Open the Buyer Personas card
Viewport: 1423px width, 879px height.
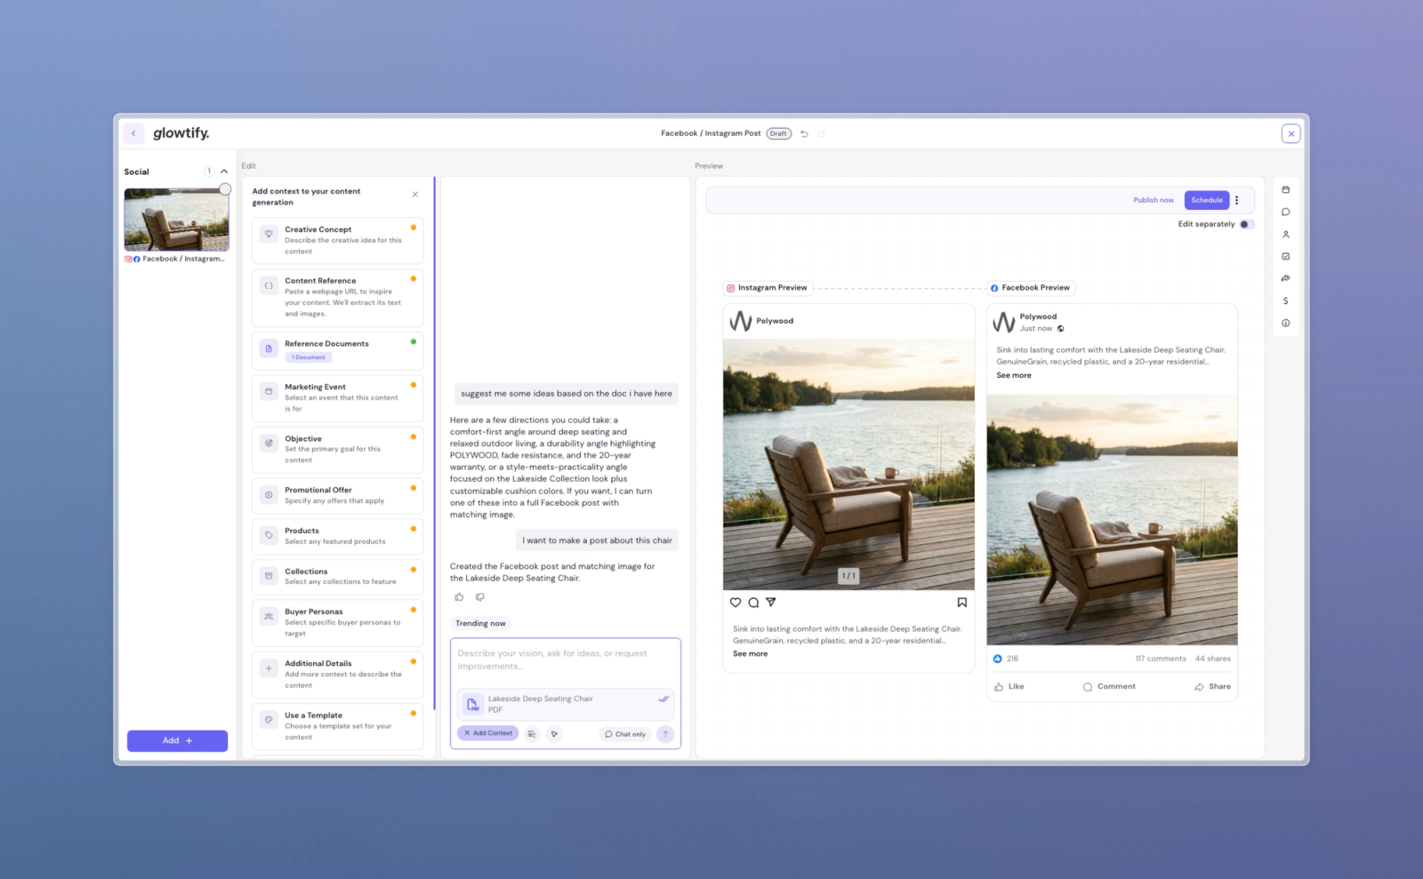tap(337, 622)
